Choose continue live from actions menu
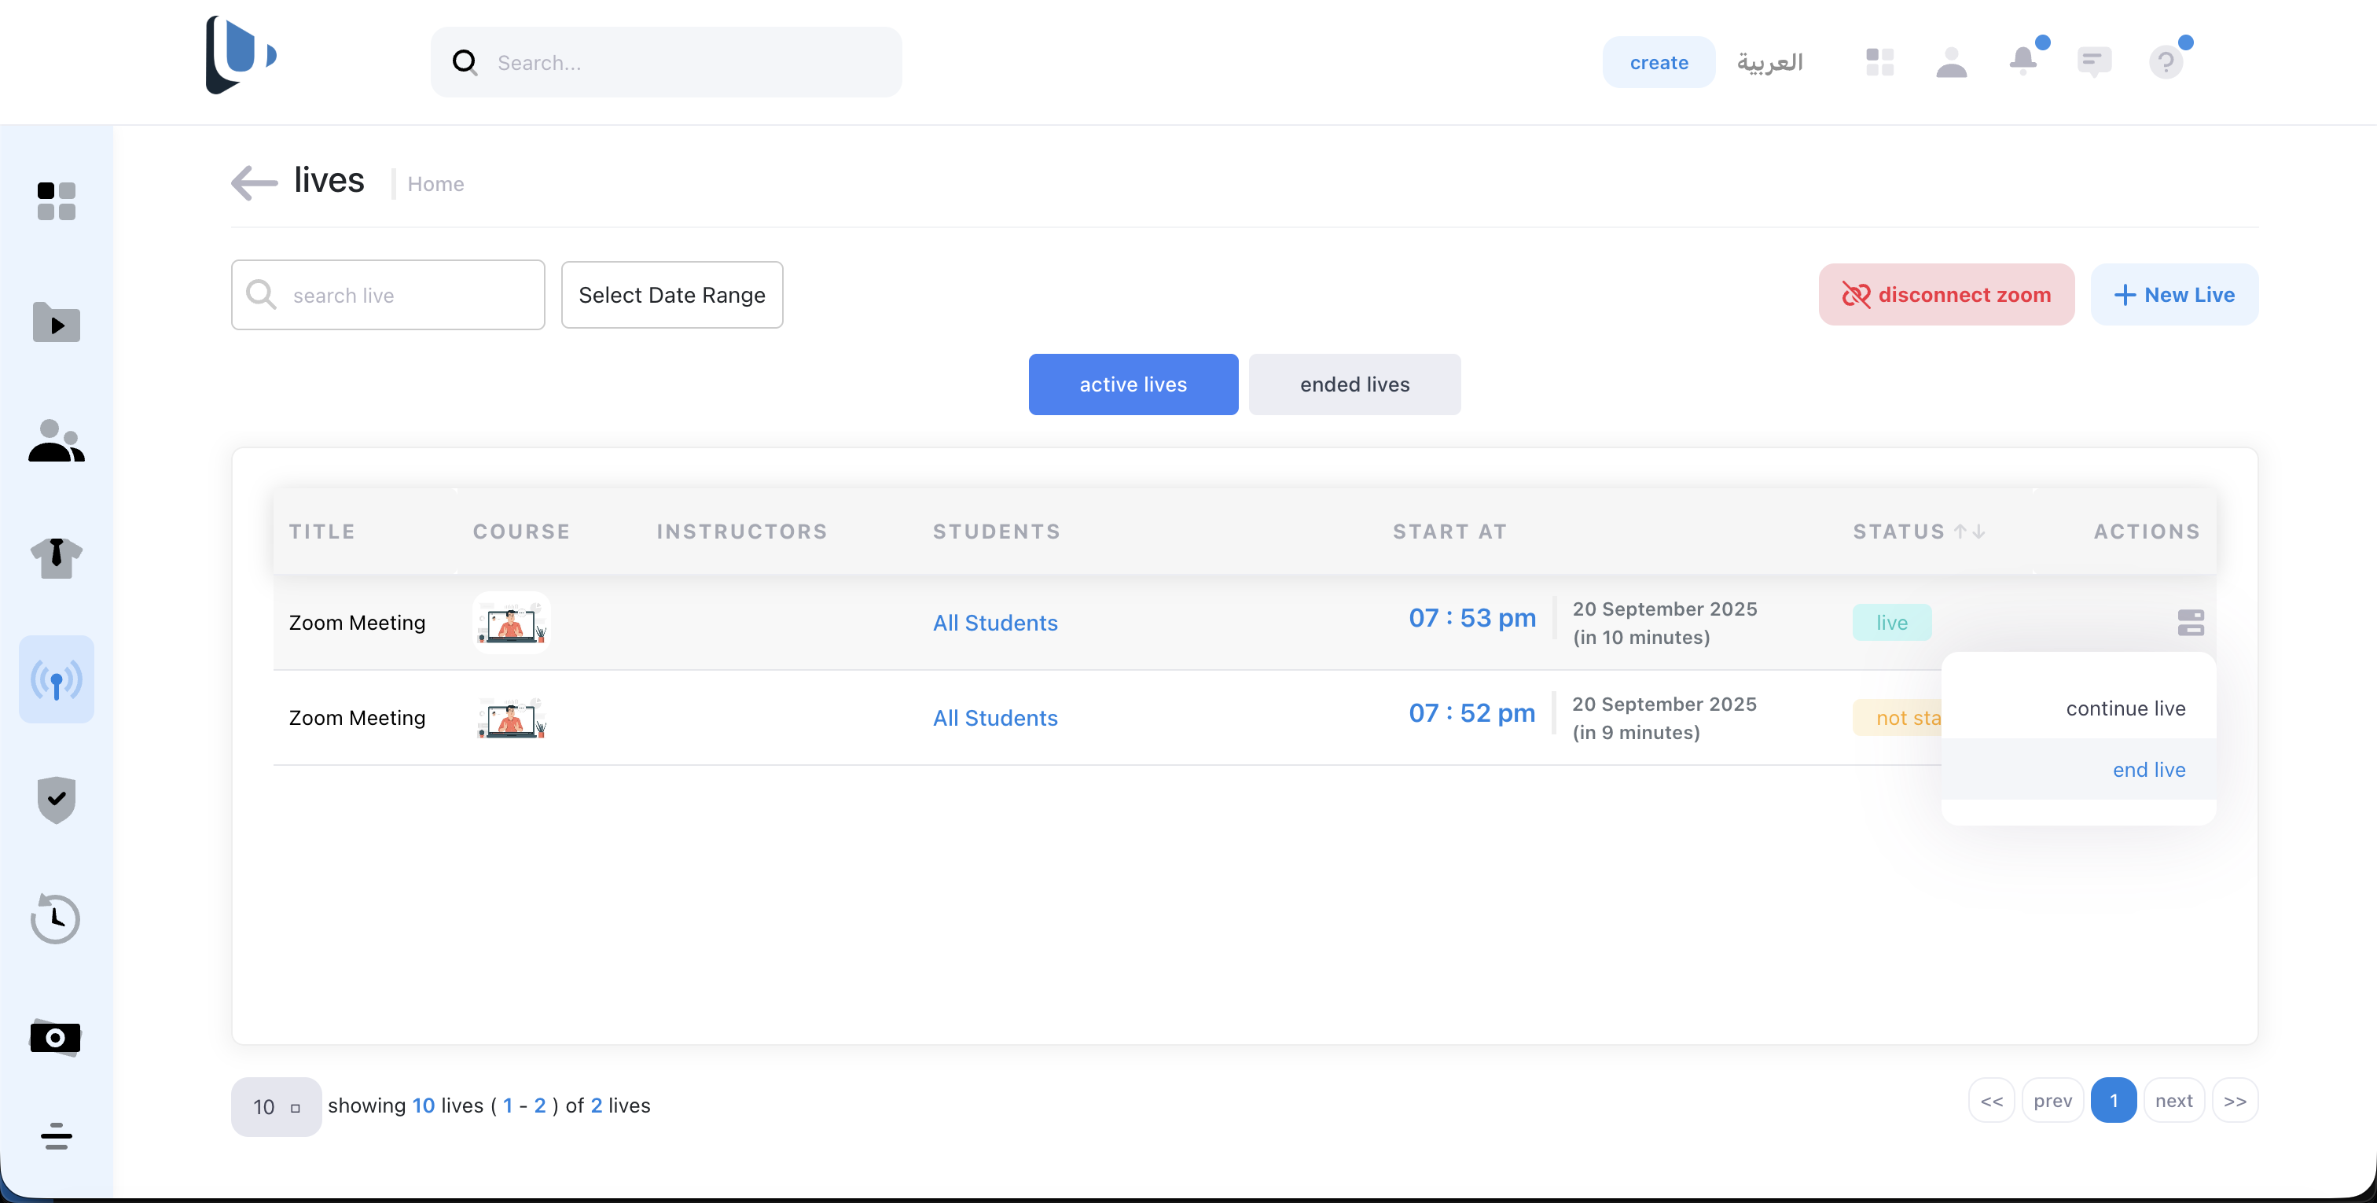The image size is (2377, 1203). click(x=2078, y=708)
